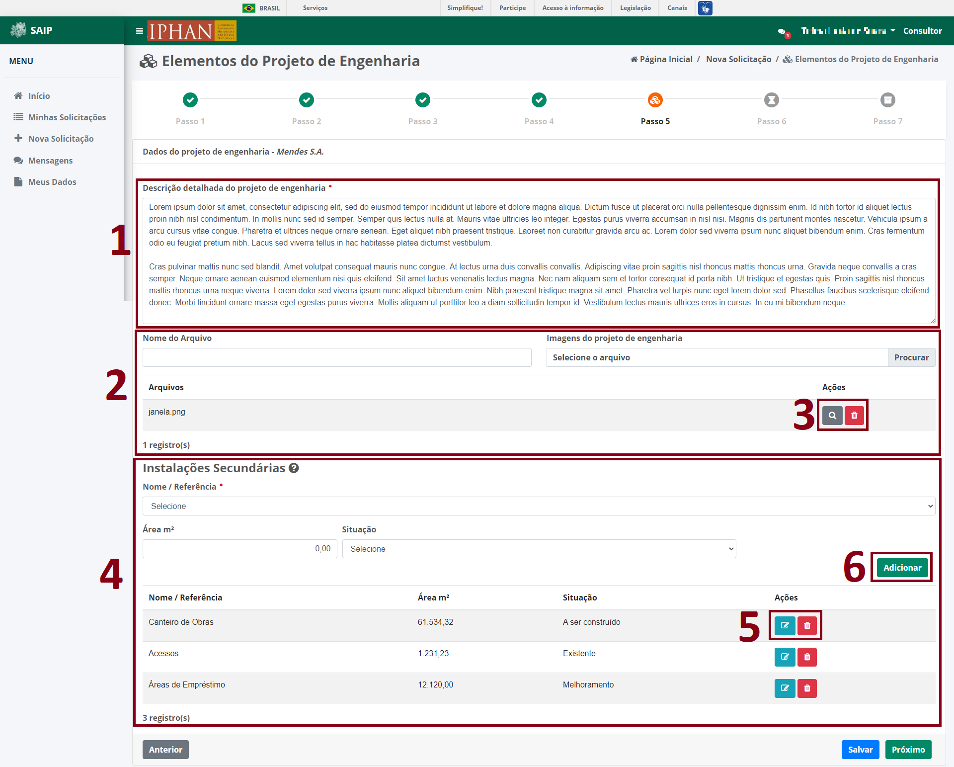Click the Procurar file browse button

point(911,357)
